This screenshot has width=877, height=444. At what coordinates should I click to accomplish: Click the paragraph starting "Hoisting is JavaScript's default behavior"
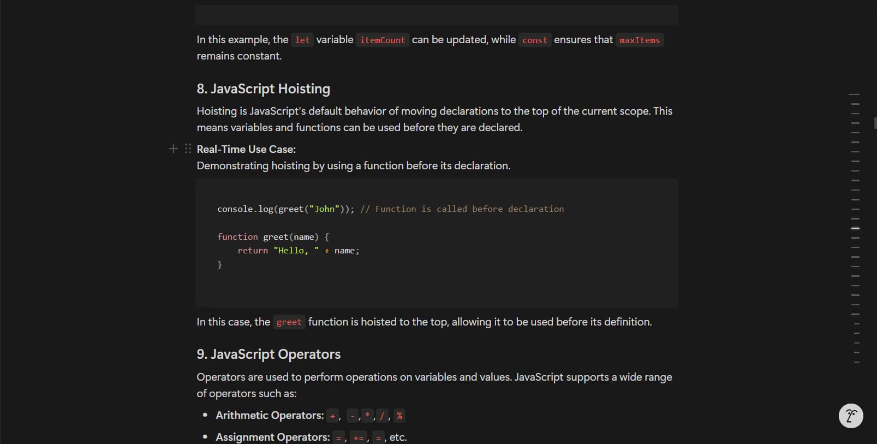click(434, 119)
